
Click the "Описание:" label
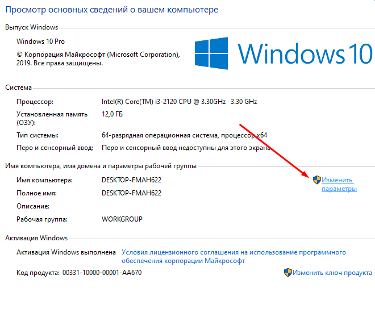33,206
